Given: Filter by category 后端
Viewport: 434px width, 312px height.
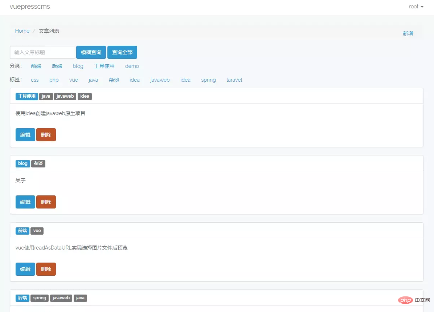Looking at the screenshot, I should [57, 66].
